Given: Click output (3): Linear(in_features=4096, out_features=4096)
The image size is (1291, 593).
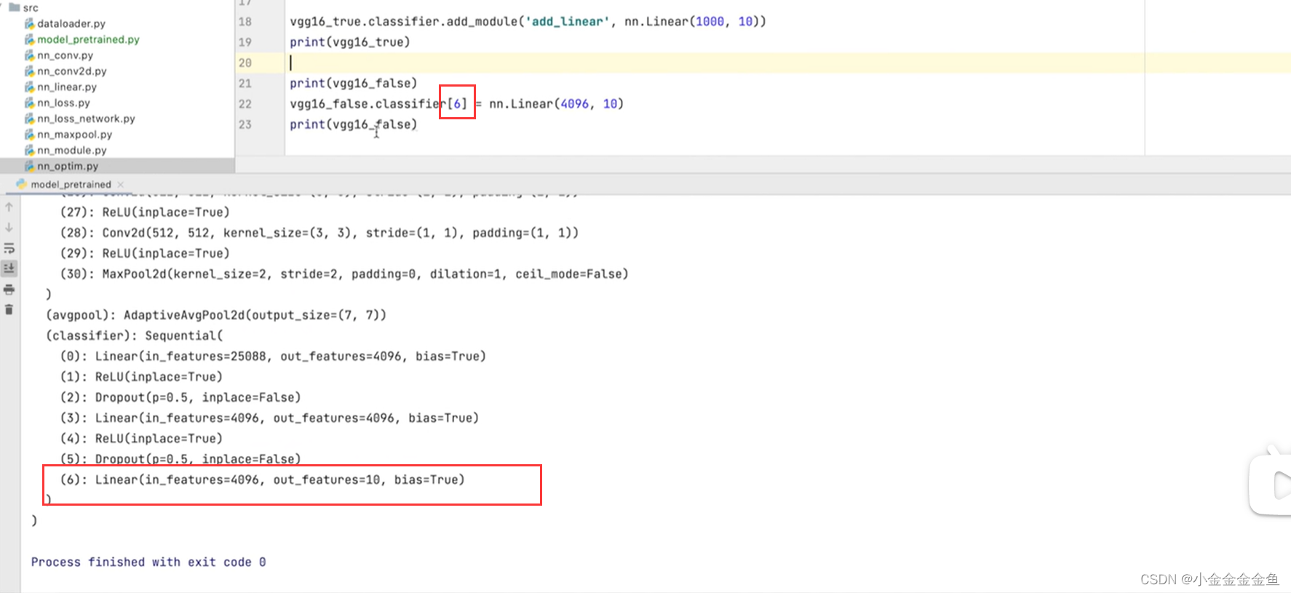Looking at the screenshot, I should 269,418.
